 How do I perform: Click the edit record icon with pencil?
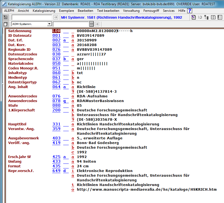pos(194,17)
